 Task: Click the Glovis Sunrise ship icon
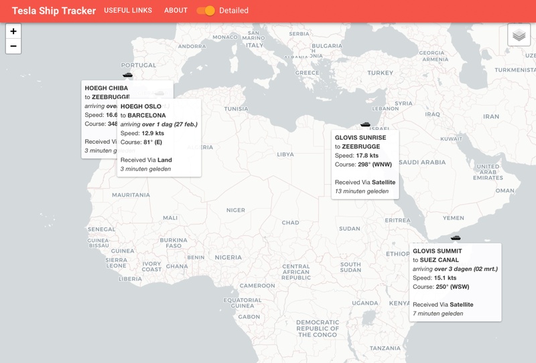point(365,124)
